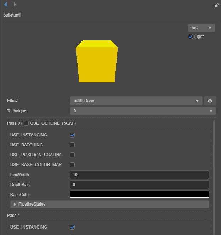The image size is (221, 235).
Task: Enable the USE BATCHING checkbox
Action: [72, 145]
